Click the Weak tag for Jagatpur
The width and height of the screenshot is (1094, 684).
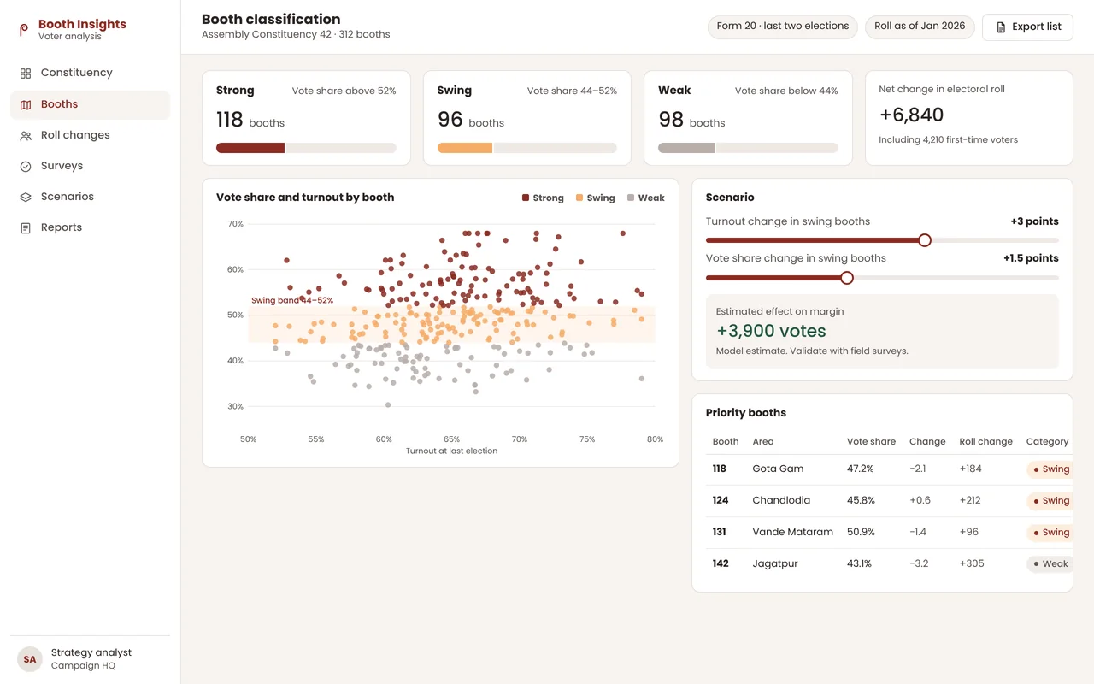click(1050, 563)
